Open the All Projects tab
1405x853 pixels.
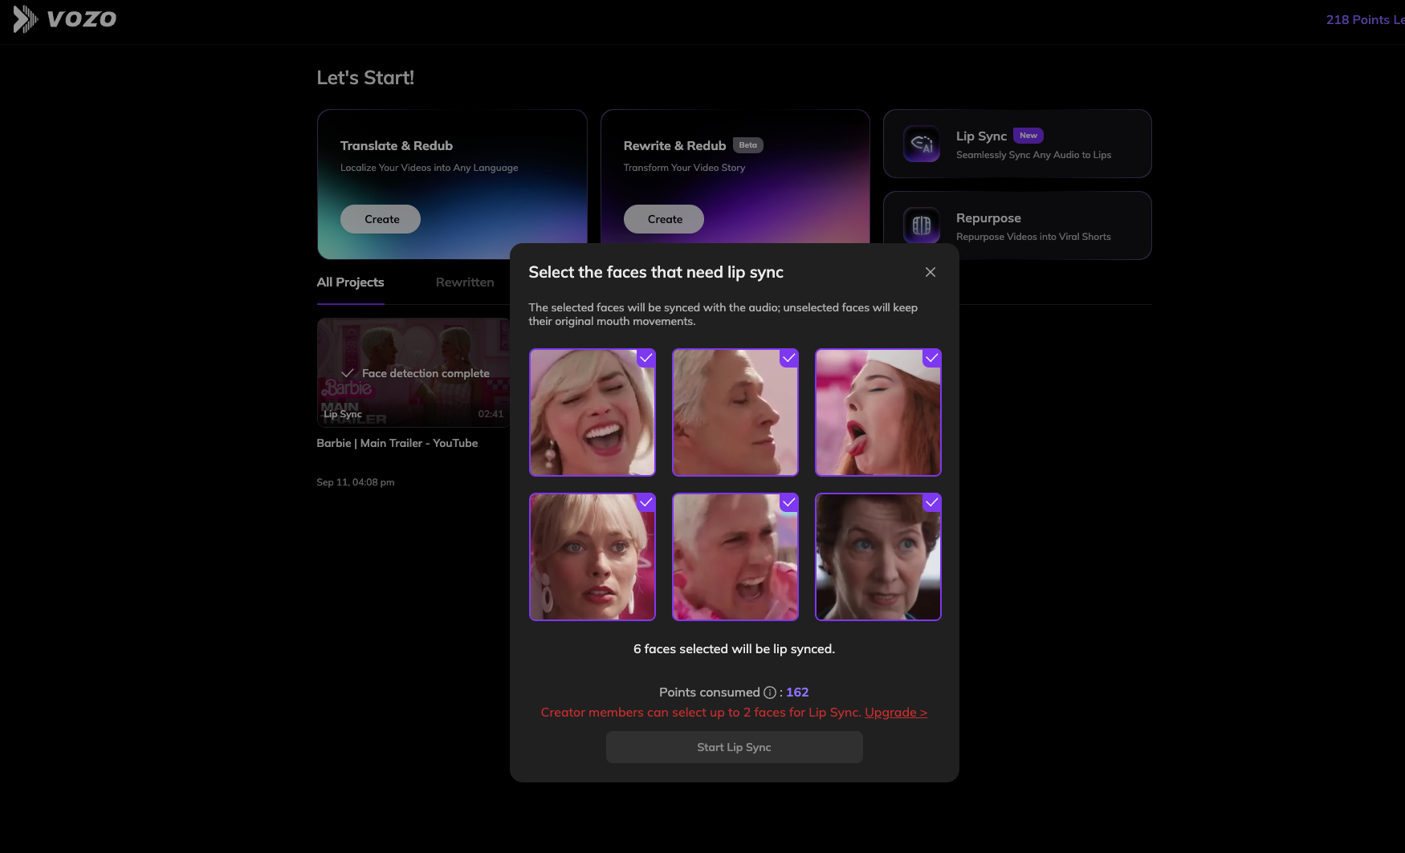coord(350,282)
